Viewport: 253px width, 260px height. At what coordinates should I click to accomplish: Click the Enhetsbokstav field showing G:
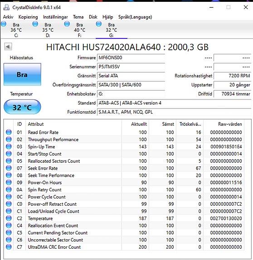pos(131,94)
